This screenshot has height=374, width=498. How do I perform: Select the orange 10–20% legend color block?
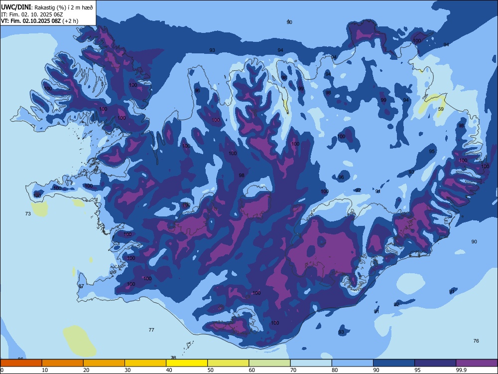tap(63, 363)
